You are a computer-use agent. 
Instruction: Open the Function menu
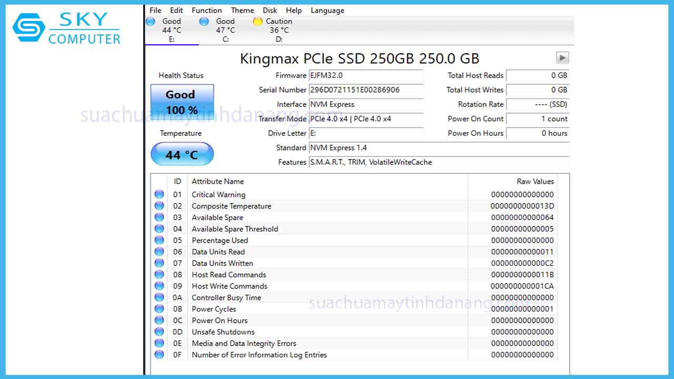click(206, 10)
